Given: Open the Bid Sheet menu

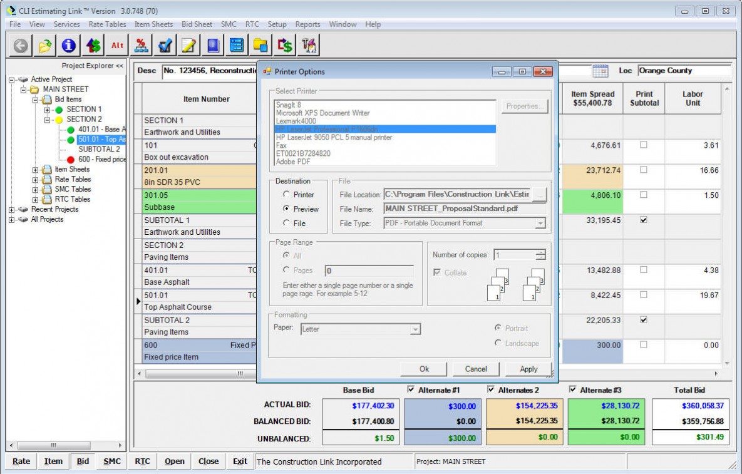Looking at the screenshot, I should pos(197,24).
